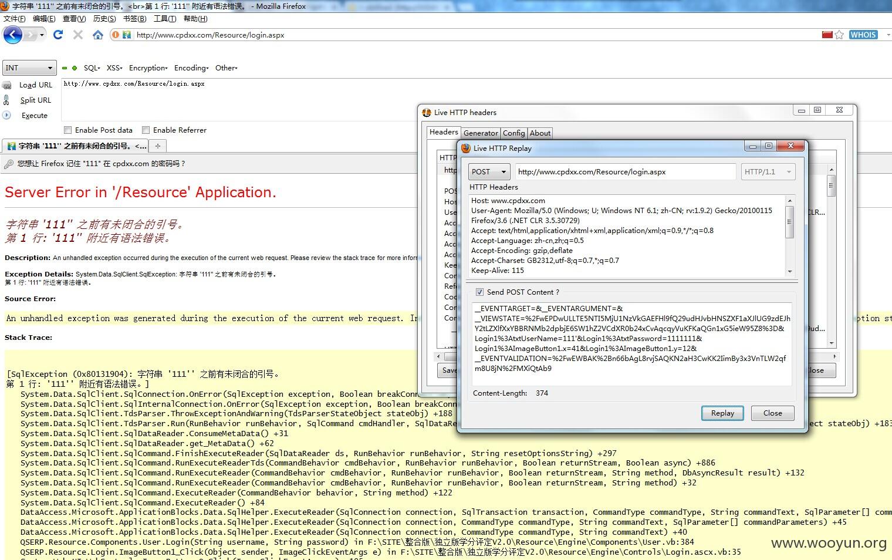Image resolution: width=892 pixels, height=560 pixels.
Task: Open the 帮助(H) menu
Action: 195,19
